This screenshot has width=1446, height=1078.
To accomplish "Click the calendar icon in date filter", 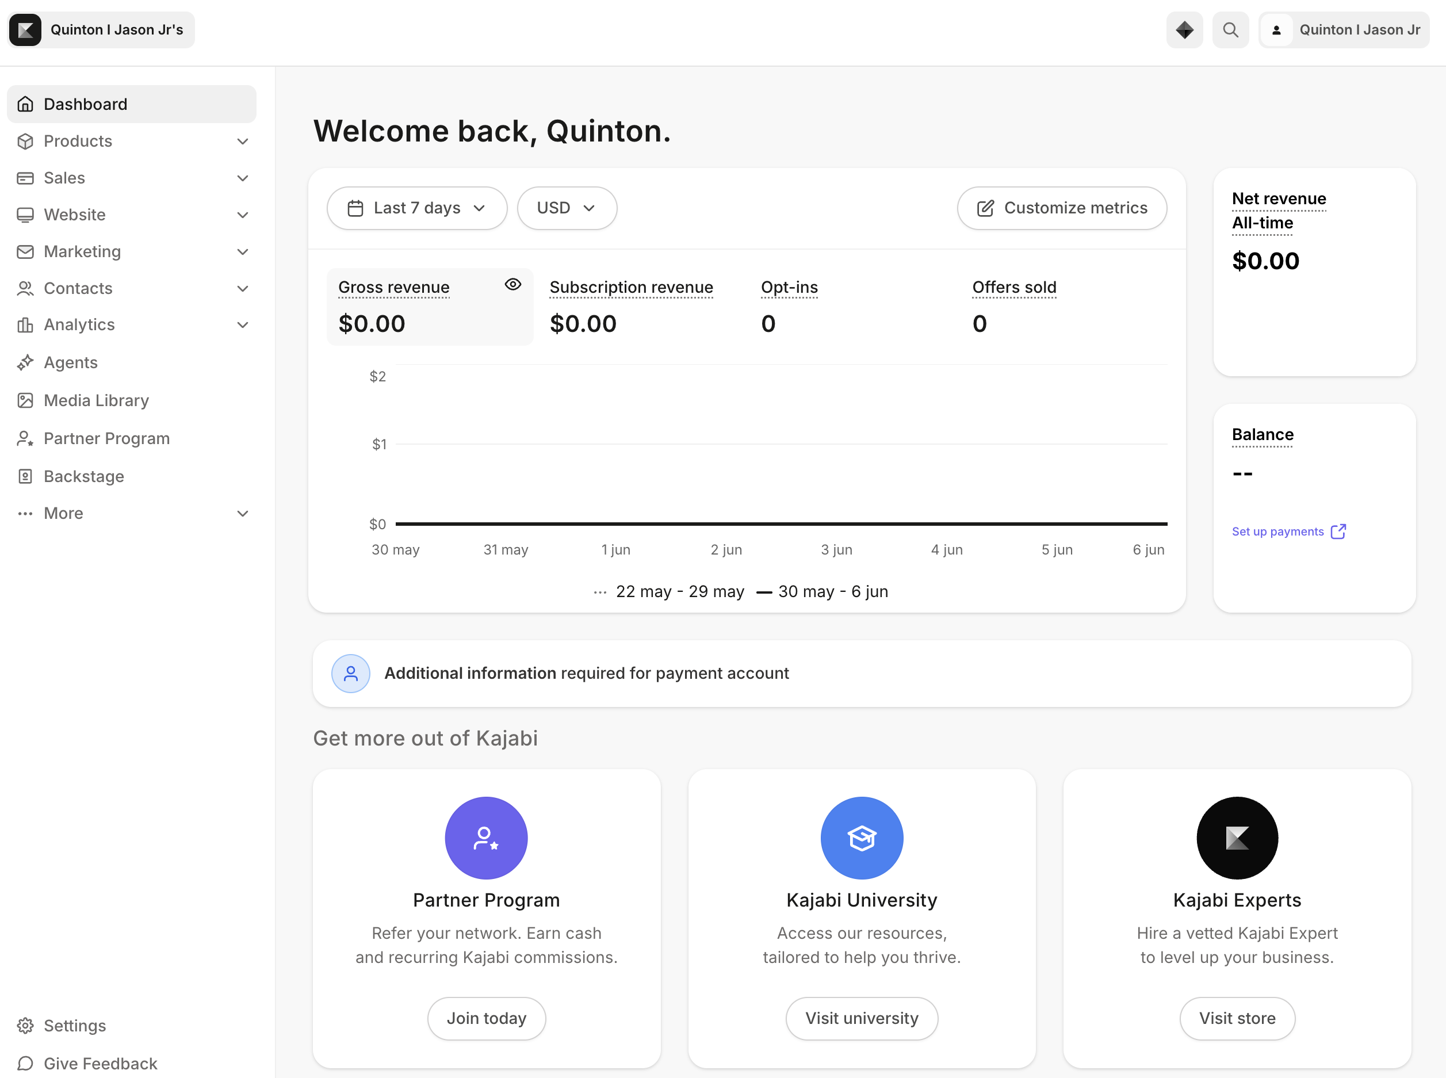I will pos(355,208).
